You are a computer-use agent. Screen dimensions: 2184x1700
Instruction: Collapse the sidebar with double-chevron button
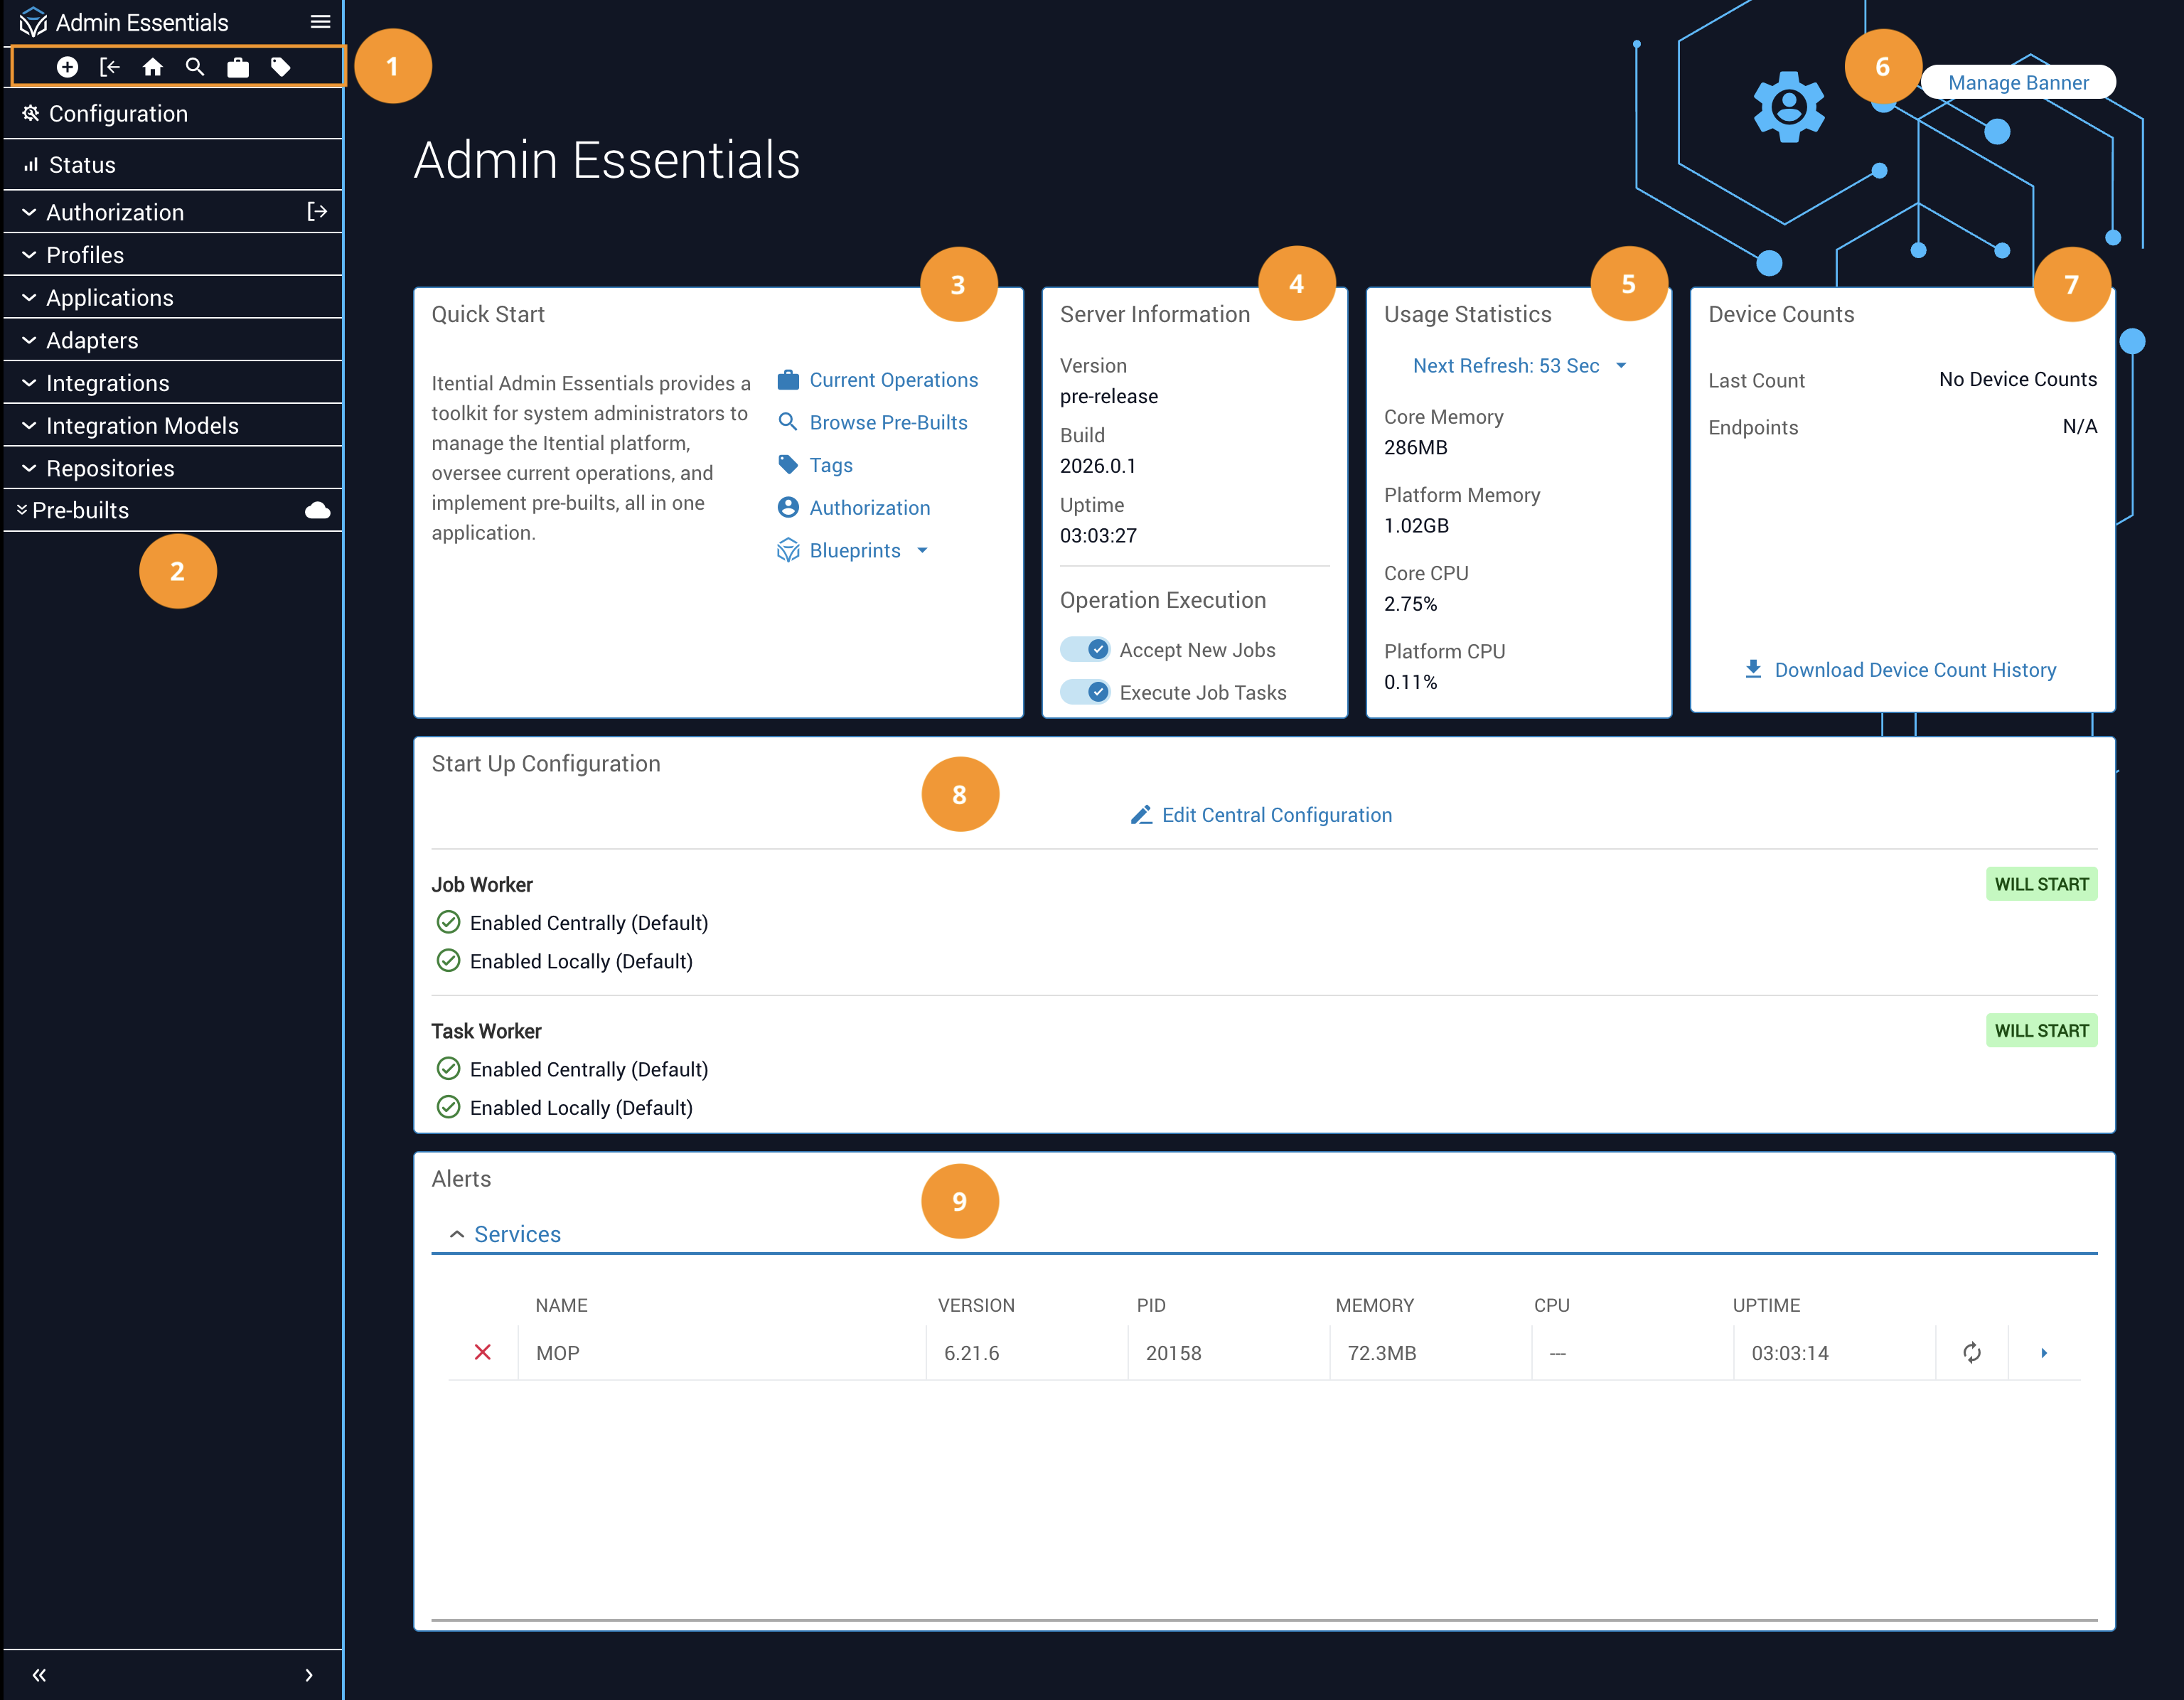pos(39,1675)
